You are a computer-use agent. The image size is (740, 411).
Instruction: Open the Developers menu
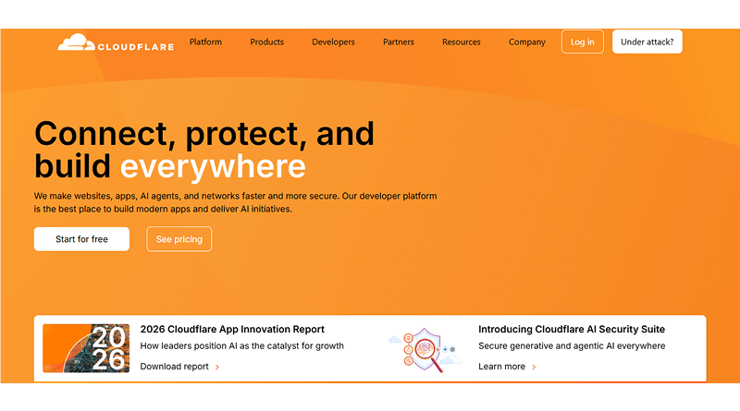(x=333, y=42)
